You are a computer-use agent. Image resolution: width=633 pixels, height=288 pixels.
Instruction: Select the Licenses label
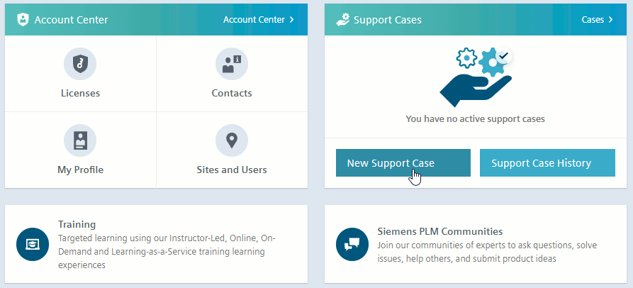80,93
